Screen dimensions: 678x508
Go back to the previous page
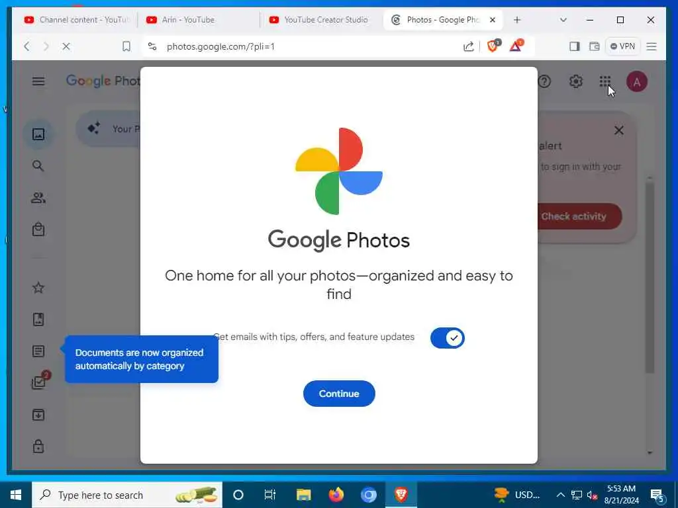(x=26, y=46)
